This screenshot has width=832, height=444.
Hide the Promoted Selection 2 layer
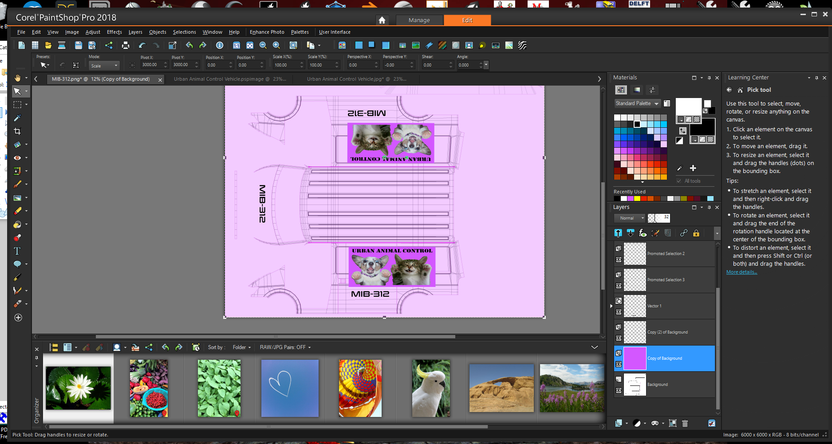tap(619, 260)
